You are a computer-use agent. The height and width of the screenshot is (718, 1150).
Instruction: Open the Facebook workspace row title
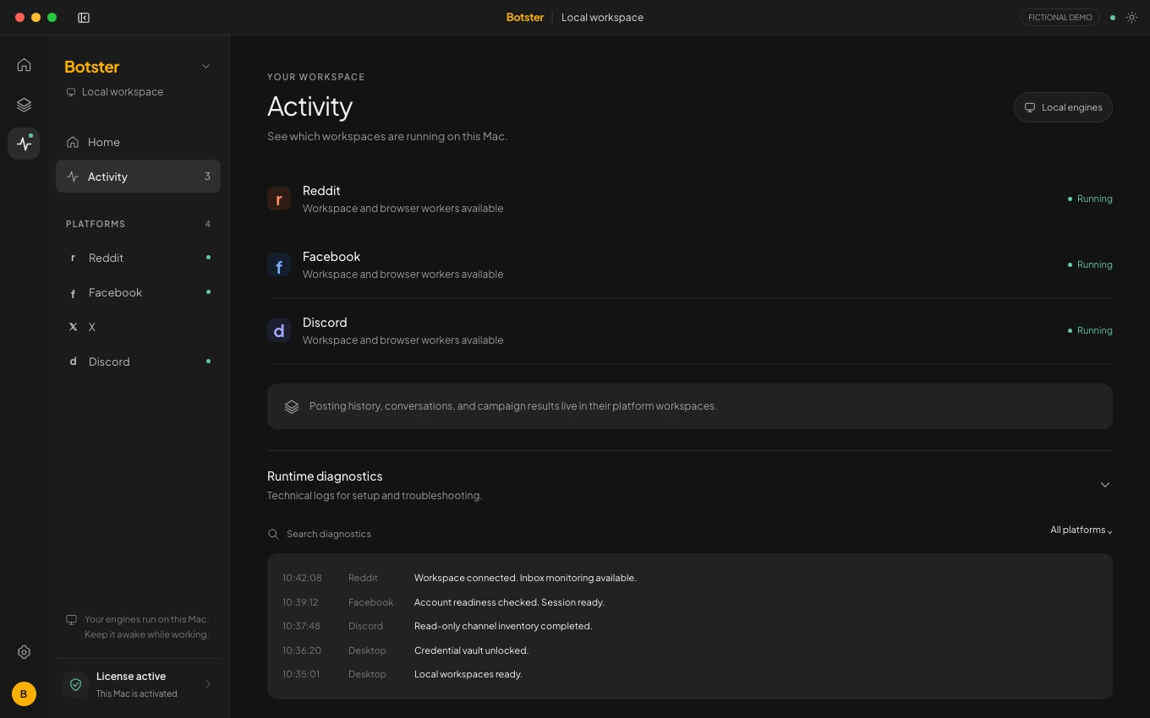point(331,257)
